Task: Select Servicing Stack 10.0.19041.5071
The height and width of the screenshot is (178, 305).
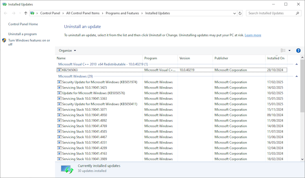Action: (x=172, y=110)
